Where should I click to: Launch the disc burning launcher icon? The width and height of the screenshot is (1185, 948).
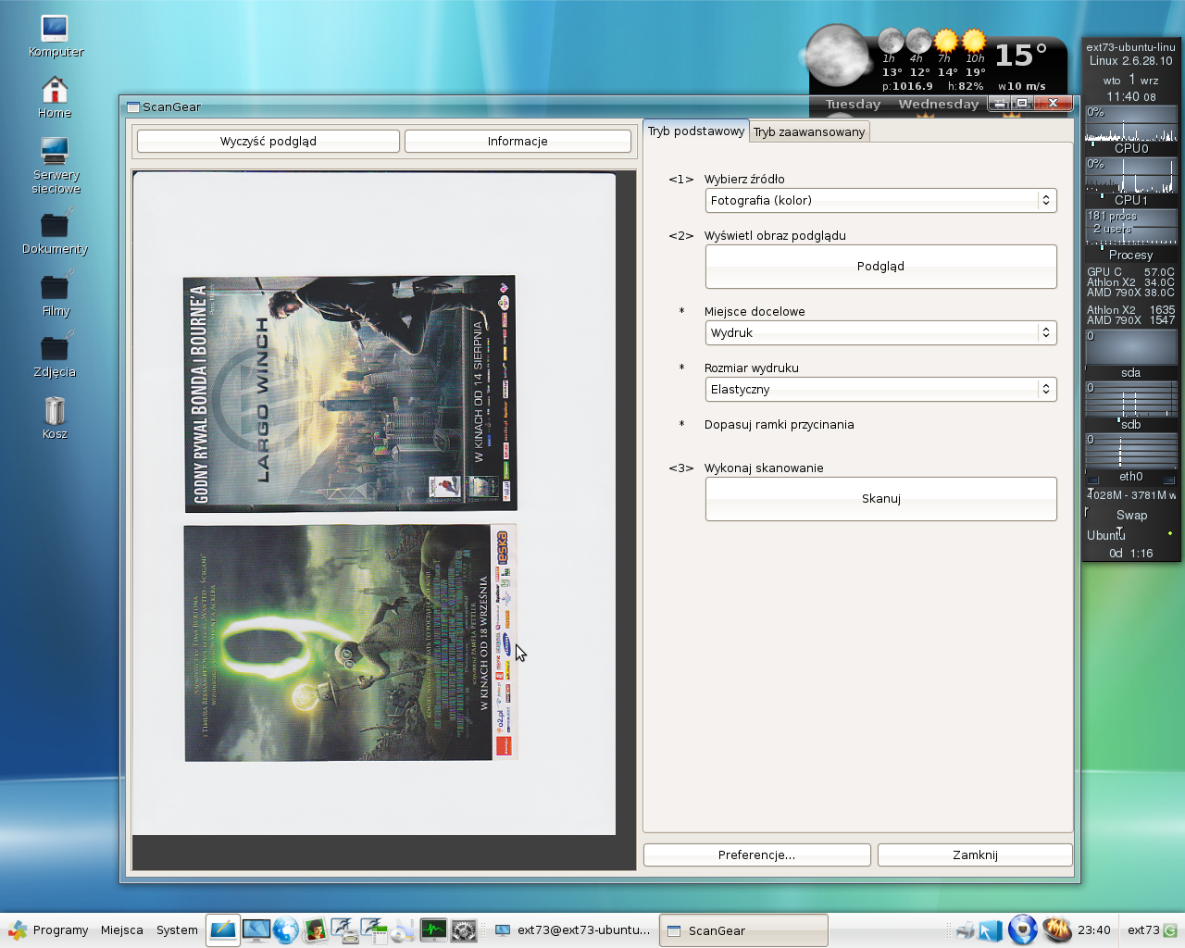403,930
